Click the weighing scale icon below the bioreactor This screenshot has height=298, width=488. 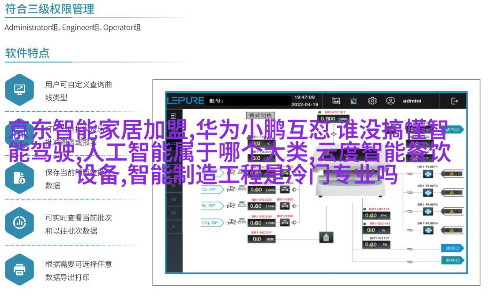point(326,237)
